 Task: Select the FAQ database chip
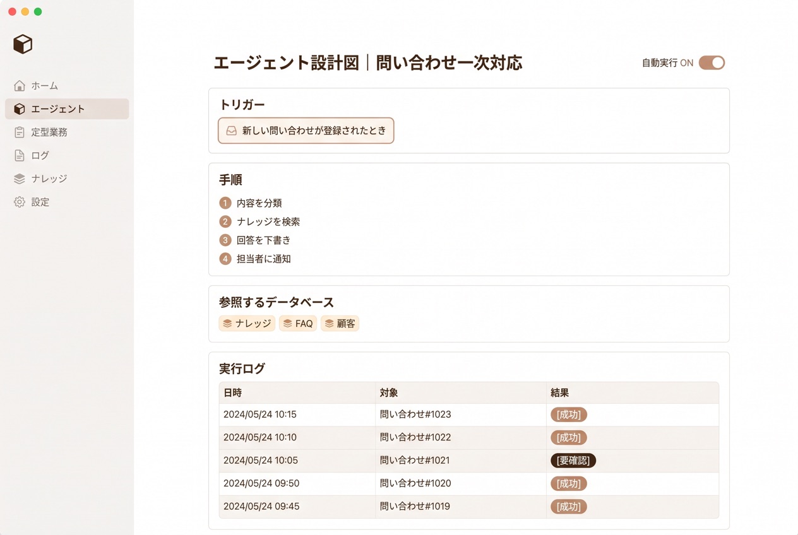pyautogui.click(x=298, y=324)
